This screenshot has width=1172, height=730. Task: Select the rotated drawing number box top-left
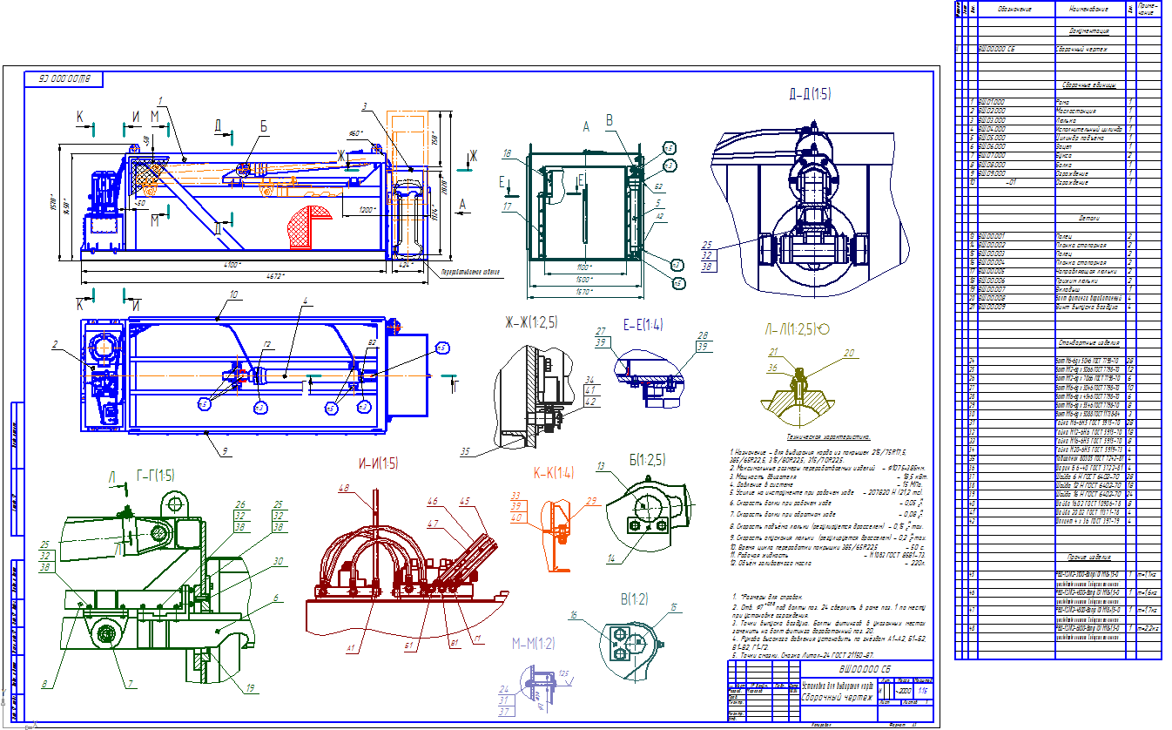coord(65,79)
